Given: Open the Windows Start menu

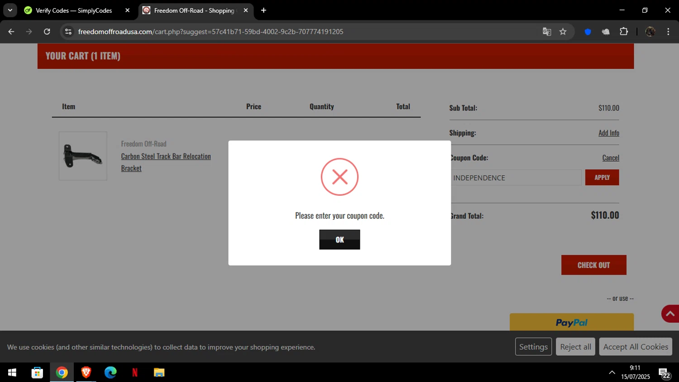Looking at the screenshot, I should pyautogui.click(x=12, y=372).
